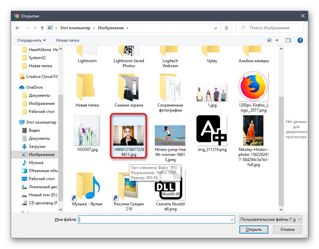Open Рабочий стол under Этот компьютер
The width and height of the screenshot is (319, 249).
38,179
